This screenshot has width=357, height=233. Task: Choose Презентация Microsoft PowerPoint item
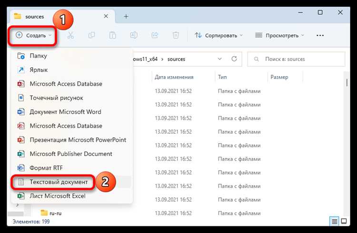coord(72,140)
